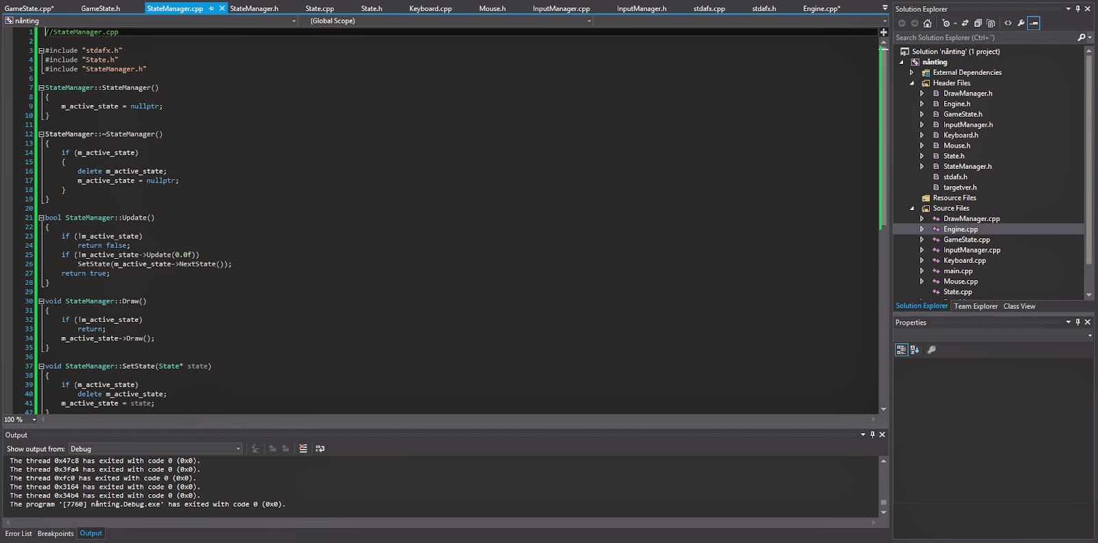The image size is (1098, 543).
Task: Open the Error List tab
Action: pyautogui.click(x=19, y=533)
